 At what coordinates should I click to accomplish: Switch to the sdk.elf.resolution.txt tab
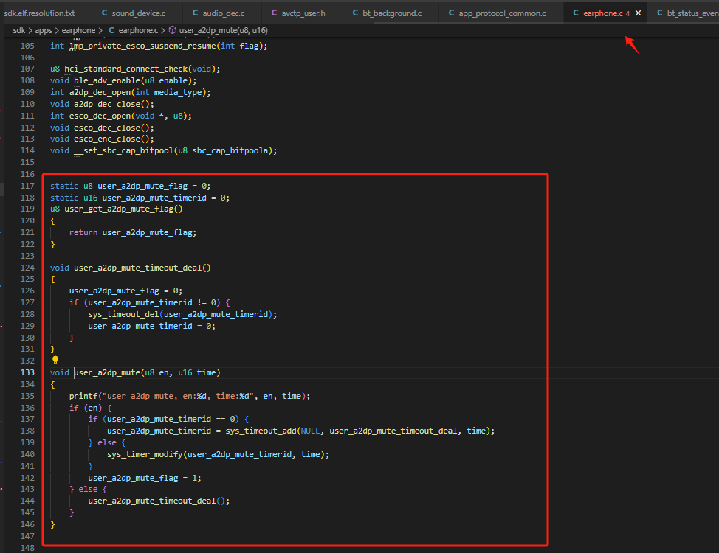(x=39, y=13)
